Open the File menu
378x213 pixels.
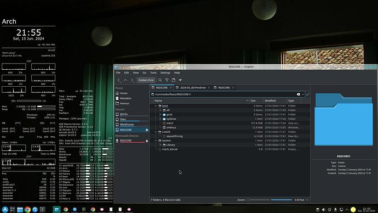click(118, 72)
